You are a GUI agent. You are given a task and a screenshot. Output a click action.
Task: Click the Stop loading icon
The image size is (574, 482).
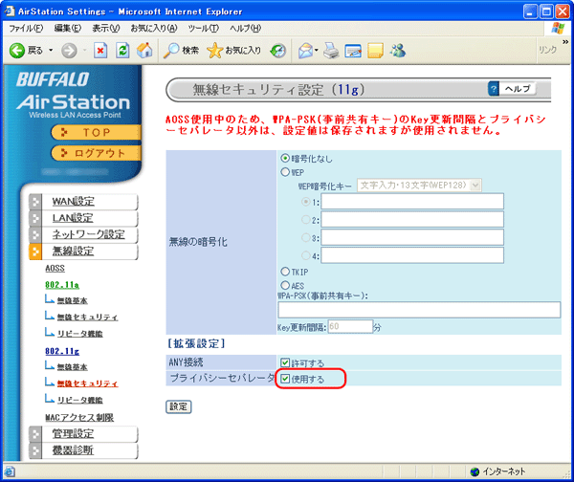point(99,50)
